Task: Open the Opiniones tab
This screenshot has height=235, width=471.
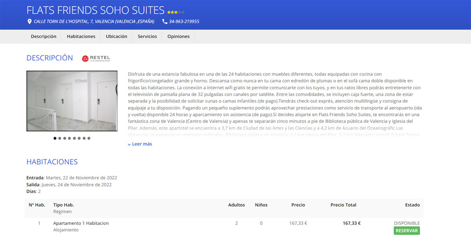Action: pos(178,36)
